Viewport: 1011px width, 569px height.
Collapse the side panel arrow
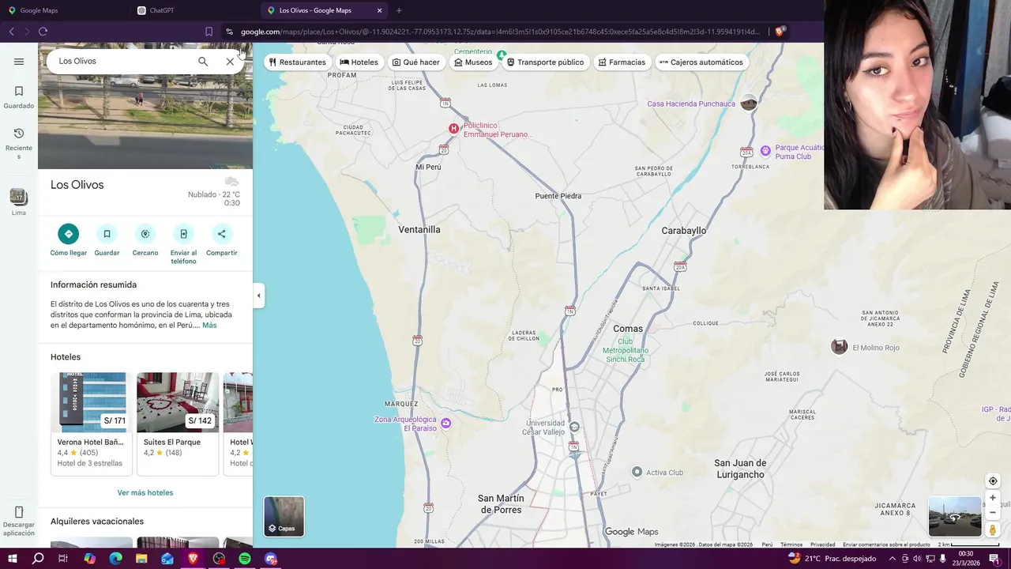pos(258,296)
